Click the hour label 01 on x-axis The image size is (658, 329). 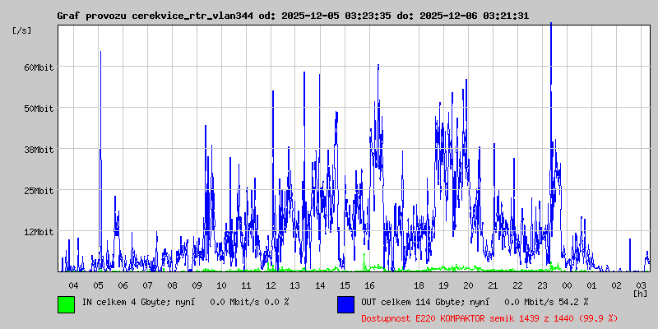(591, 285)
